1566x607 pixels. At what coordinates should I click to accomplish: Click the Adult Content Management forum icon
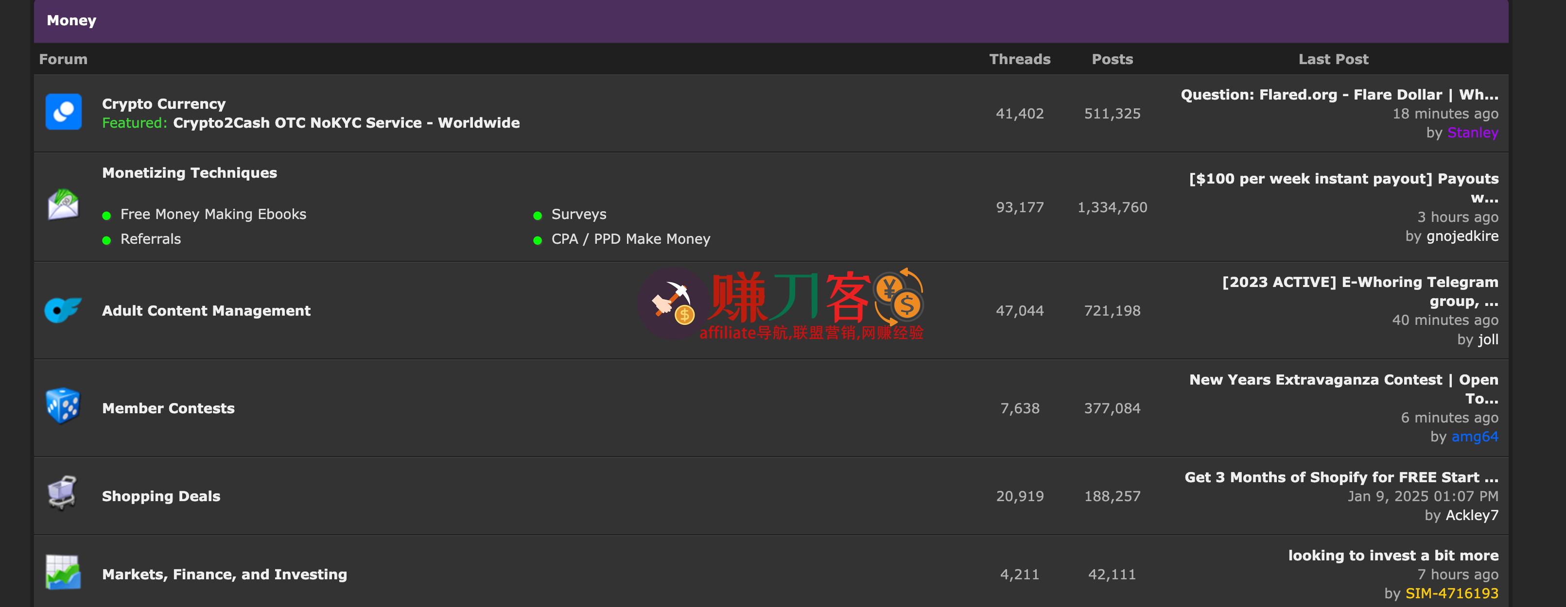[63, 310]
